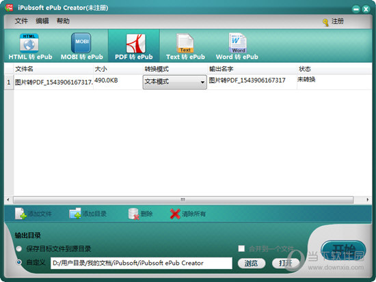Close the iPubsoft ePub Creator window
The image size is (376, 282).
click(366, 9)
